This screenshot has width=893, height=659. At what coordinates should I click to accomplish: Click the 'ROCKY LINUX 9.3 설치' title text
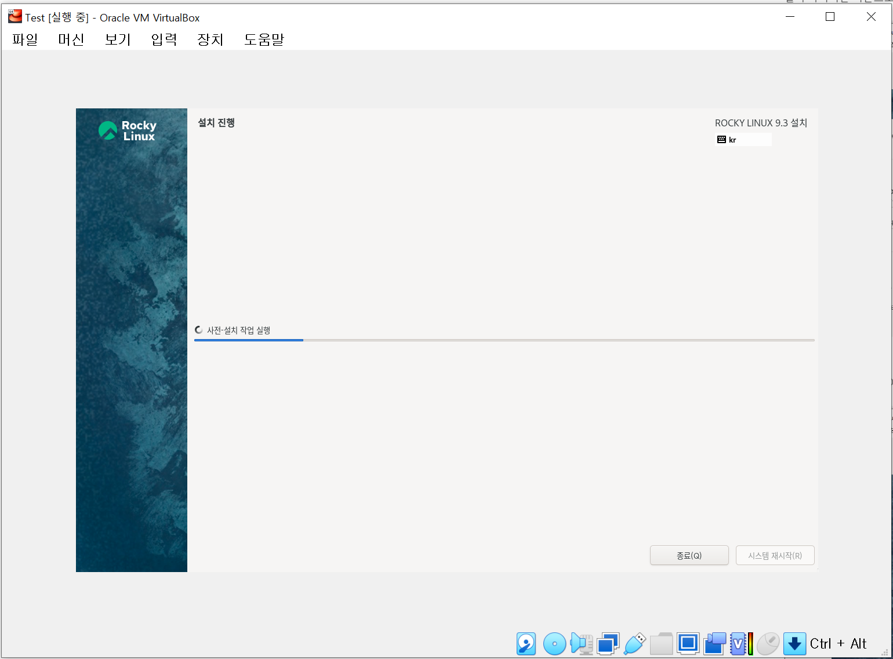[x=761, y=123]
